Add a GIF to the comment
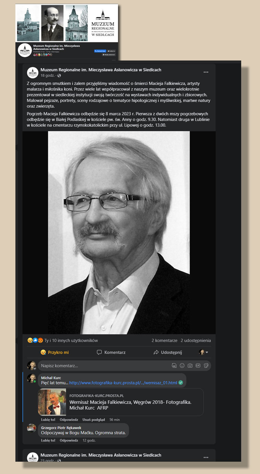The image size is (260, 474). tap(198, 366)
